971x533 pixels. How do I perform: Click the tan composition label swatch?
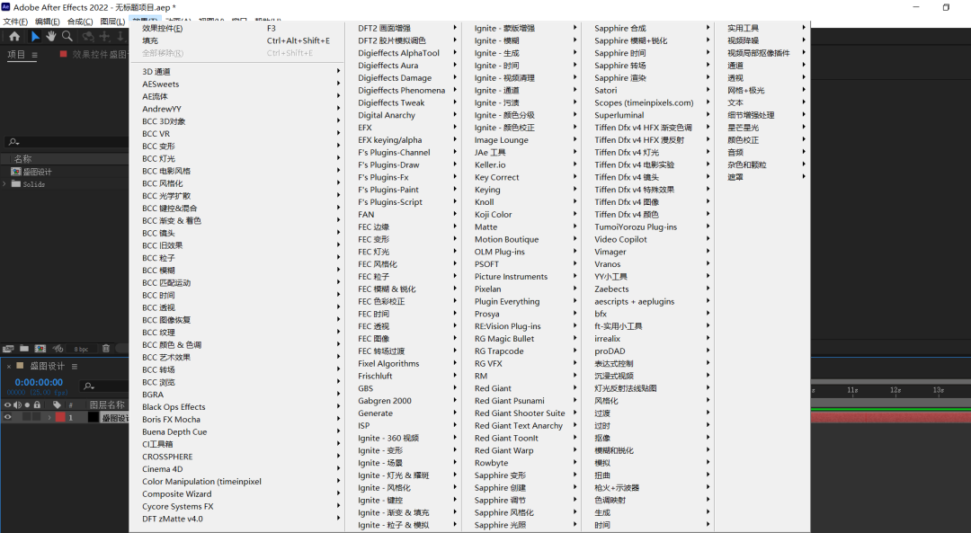click(x=20, y=366)
